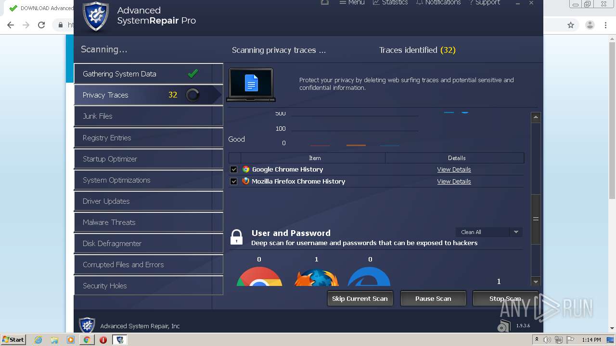Click the Stop Scan button
This screenshot has height=346, width=616.
pyautogui.click(x=505, y=298)
